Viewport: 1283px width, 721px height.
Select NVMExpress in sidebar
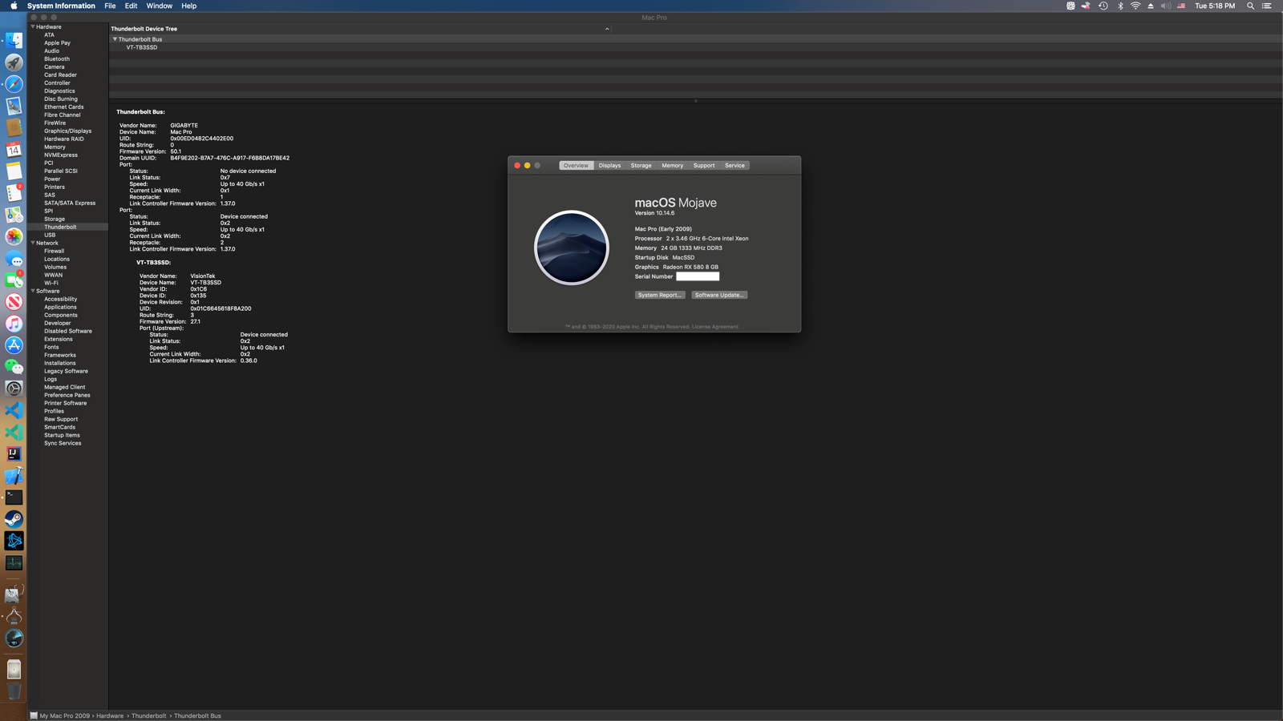coord(61,155)
